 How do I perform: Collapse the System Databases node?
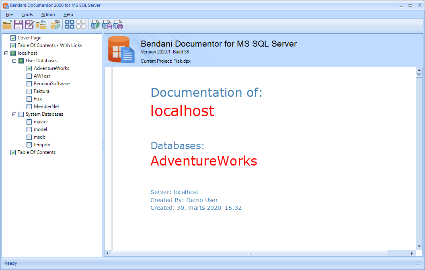pos(14,114)
